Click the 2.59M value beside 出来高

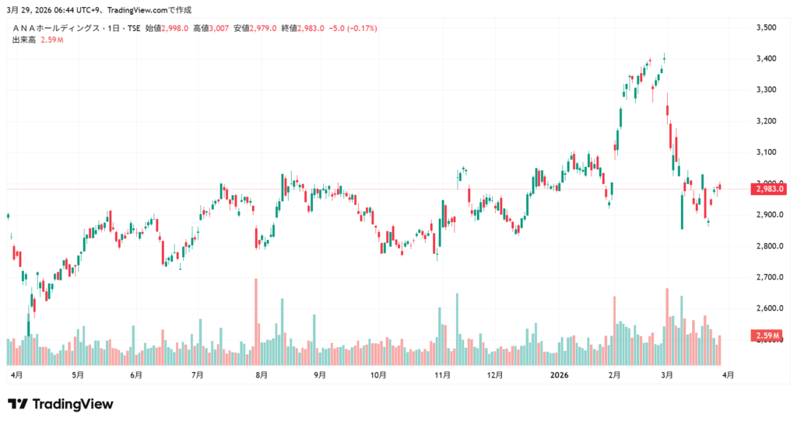pos(52,40)
